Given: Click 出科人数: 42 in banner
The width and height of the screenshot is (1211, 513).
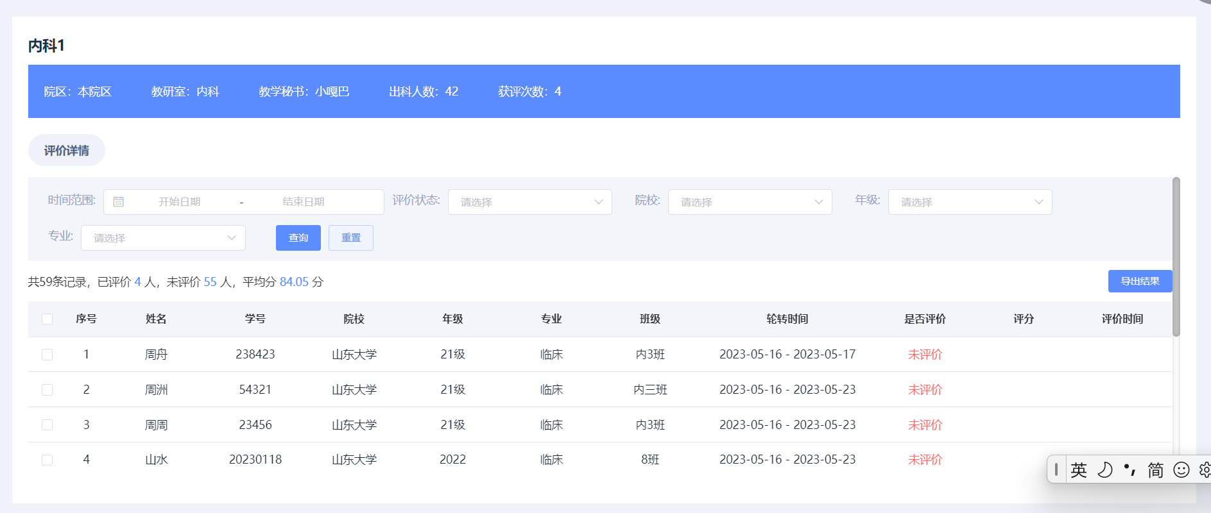Looking at the screenshot, I should click(x=424, y=92).
